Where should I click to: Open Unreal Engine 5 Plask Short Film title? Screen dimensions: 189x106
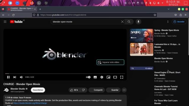[x=167, y=74]
